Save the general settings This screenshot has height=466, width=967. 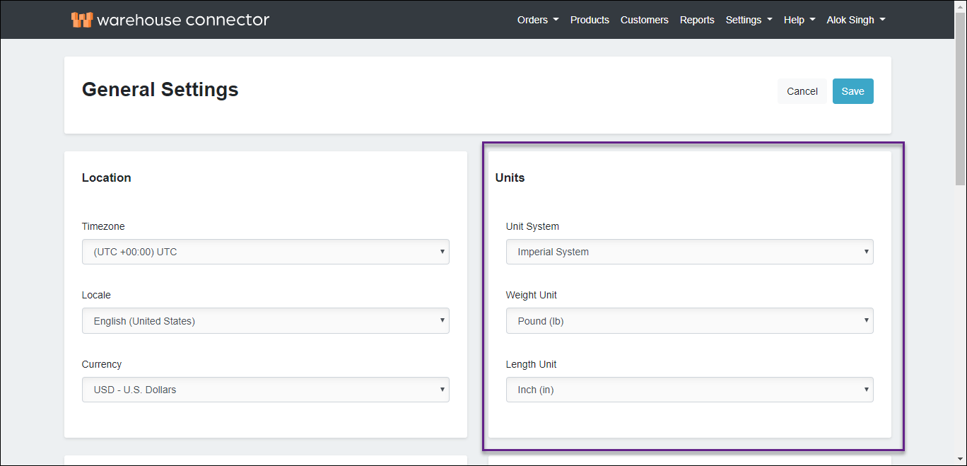tap(852, 91)
